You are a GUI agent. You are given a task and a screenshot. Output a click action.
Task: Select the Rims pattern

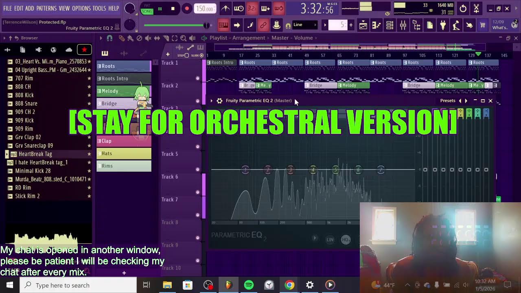click(x=124, y=166)
